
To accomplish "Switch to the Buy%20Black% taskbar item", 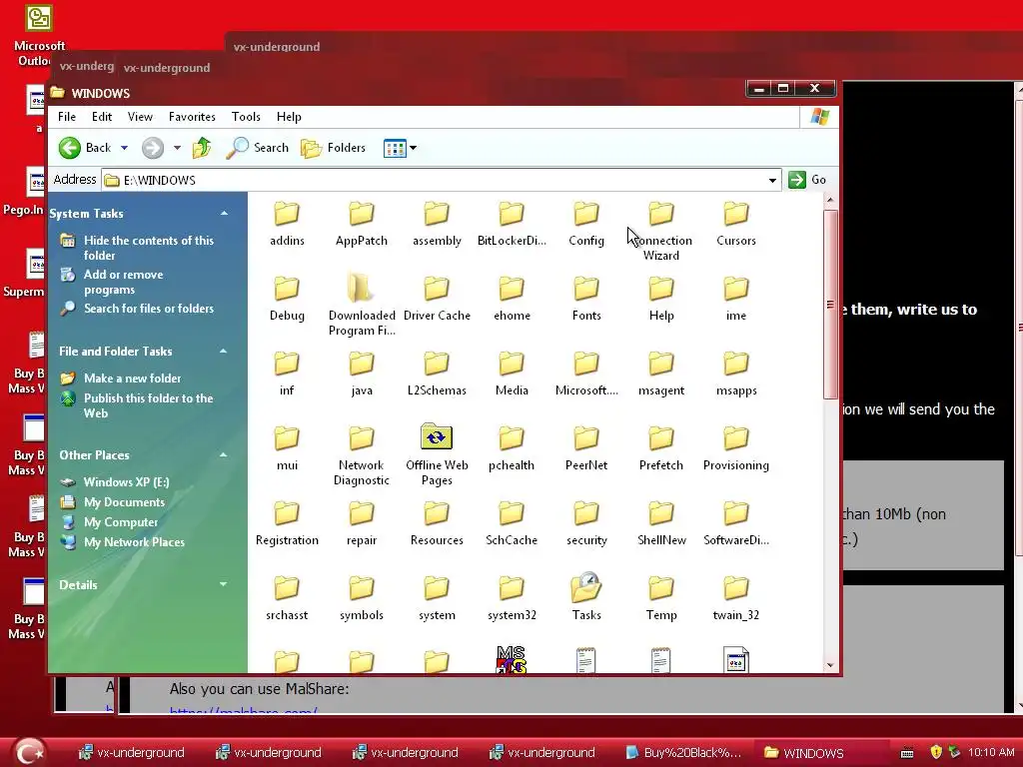I will (683, 753).
